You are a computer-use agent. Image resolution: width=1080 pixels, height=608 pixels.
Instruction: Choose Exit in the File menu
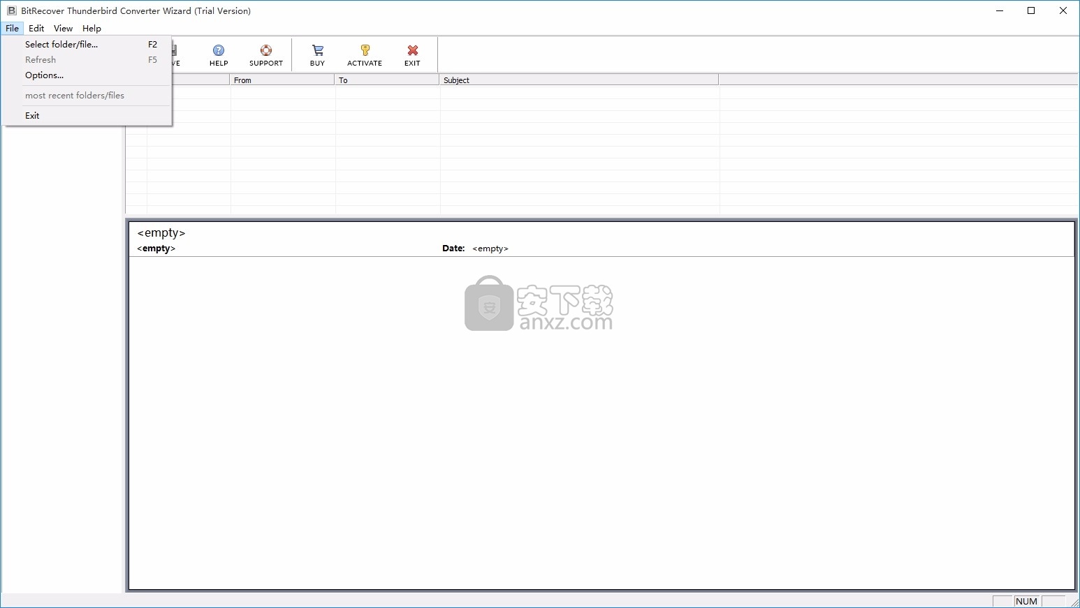[x=87, y=116]
